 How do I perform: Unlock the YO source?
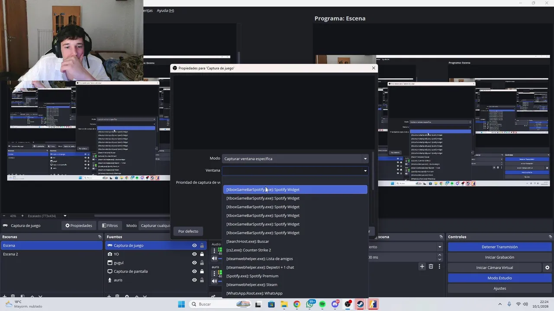coord(202,254)
